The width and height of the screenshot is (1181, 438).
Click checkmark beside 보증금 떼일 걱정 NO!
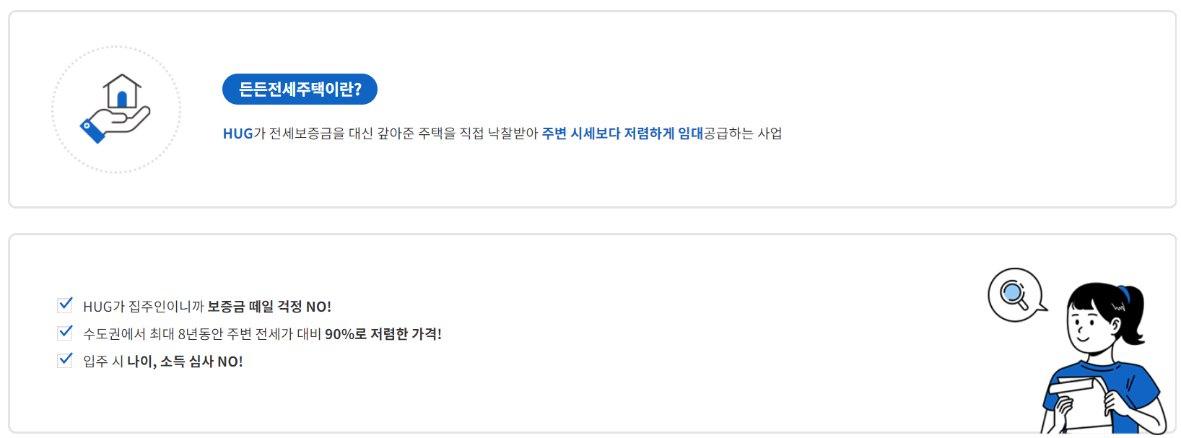[x=65, y=305]
